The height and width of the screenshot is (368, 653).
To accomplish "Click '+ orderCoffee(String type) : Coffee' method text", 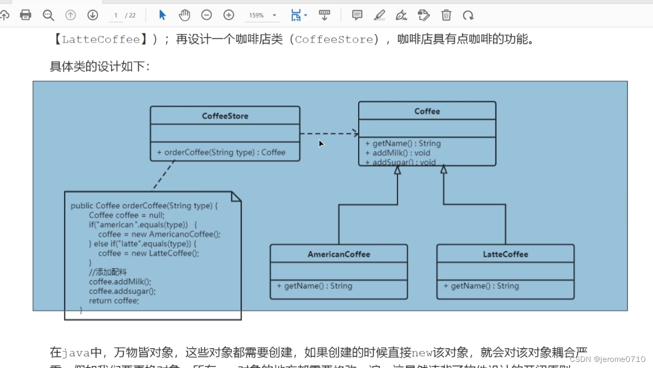I will click(x=221, y=152).
